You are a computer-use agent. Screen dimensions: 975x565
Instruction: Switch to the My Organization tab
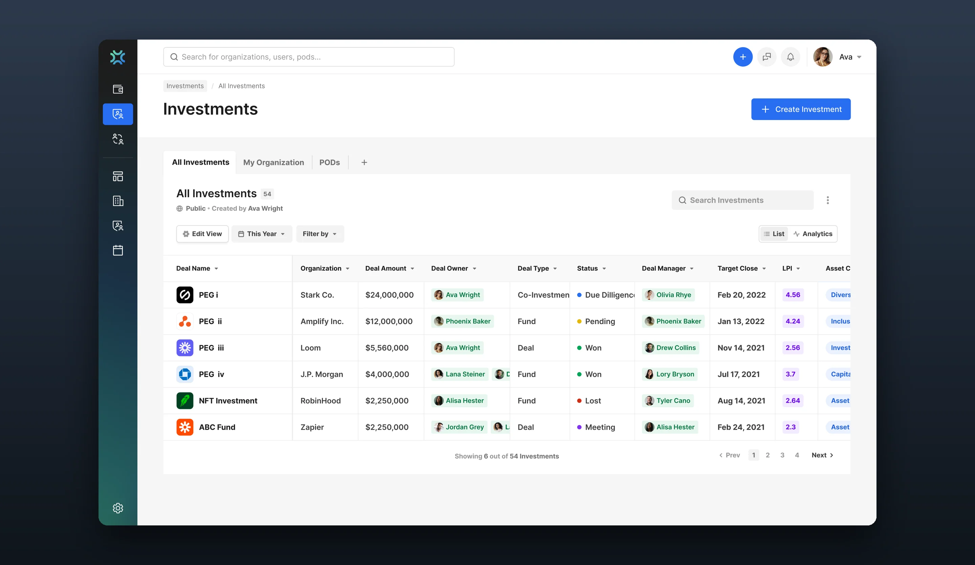[x=273, y=162]
